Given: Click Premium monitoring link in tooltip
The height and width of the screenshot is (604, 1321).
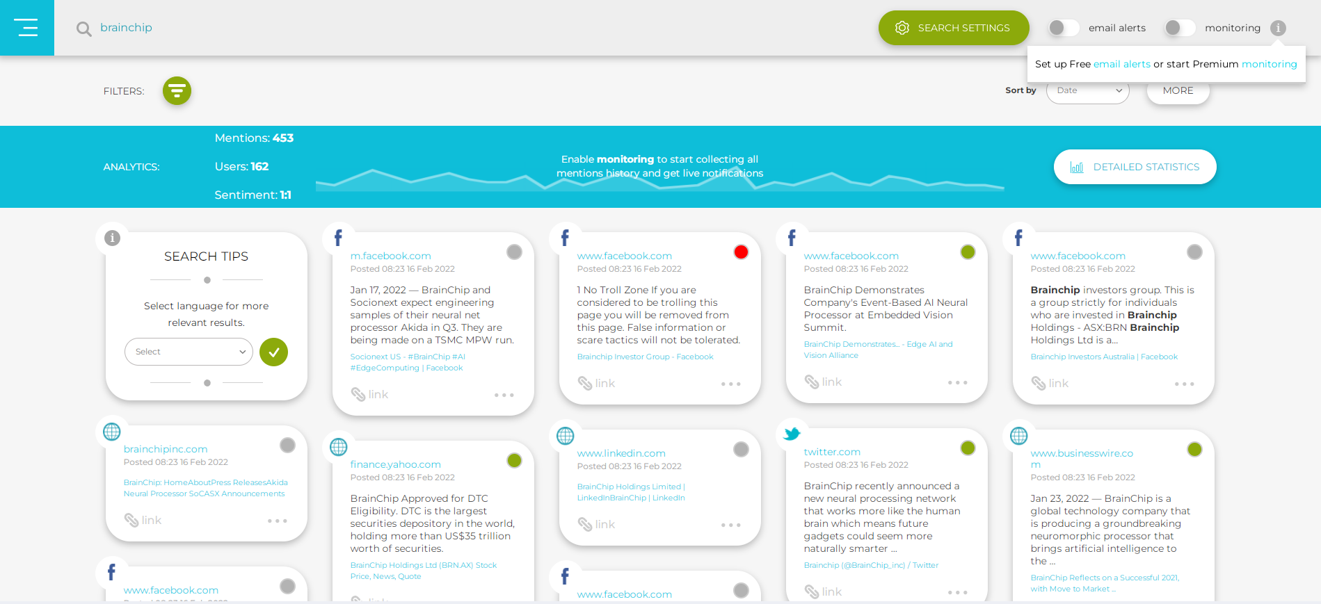Looking at the screenshot, I should 1269,64.
